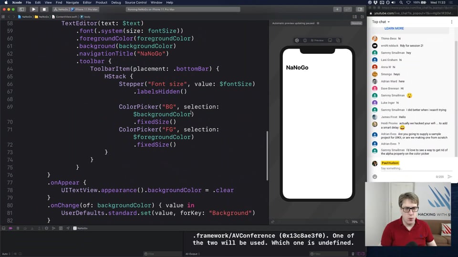This screenshot has height=257, width=458.
Task: Add an editor on the right
Action: [x=362, y=17]
